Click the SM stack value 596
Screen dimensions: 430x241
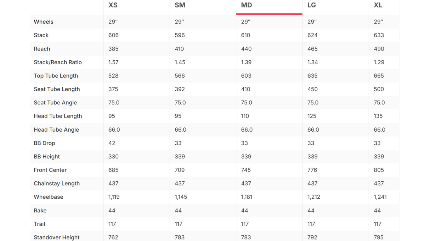tap(180, 35)
